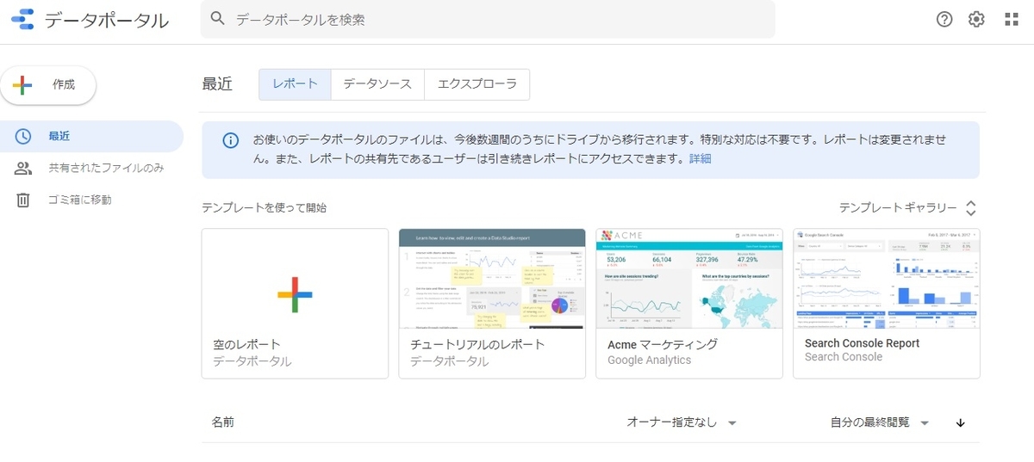Click the Search Console subtitle text
This screenshot has height=462, width=1034.
[844, 357]
